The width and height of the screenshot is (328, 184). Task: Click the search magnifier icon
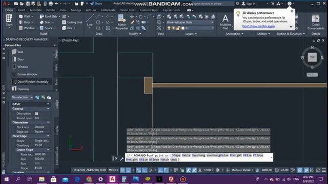pos(238,4)
